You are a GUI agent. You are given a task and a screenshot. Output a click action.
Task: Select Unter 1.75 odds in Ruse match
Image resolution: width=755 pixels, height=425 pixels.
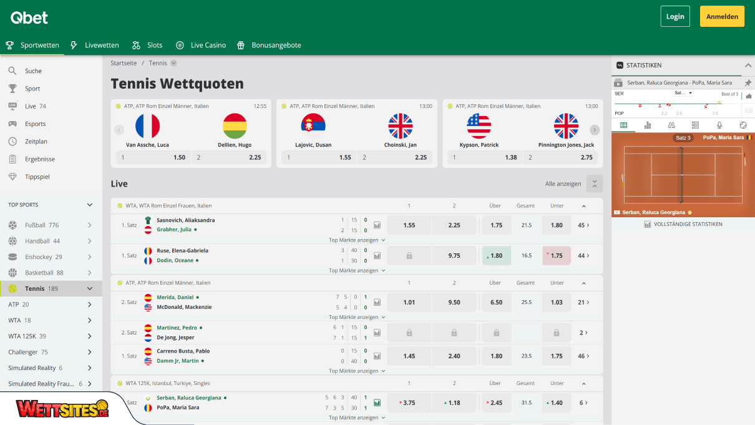click(557, 255)
